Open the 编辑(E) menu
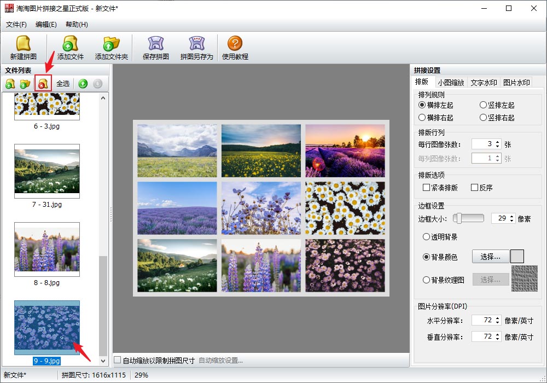 pyautogui.click(x=46, y=25)
